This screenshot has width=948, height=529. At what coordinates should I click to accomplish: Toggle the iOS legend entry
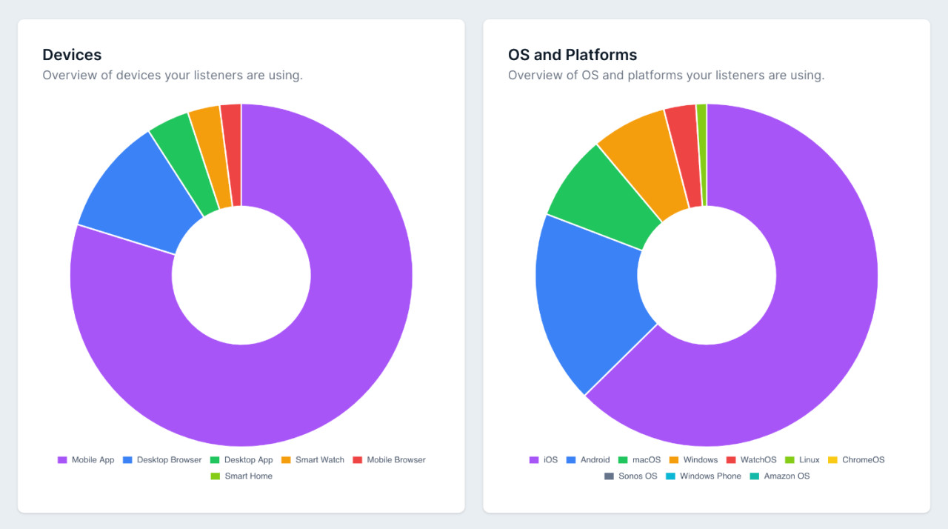coord(544,460)
